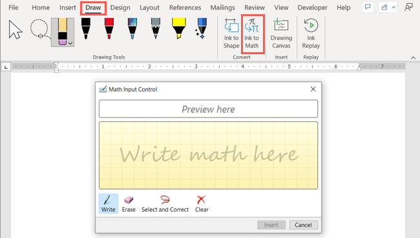Collapse the ribbon with the chevron

413,57
